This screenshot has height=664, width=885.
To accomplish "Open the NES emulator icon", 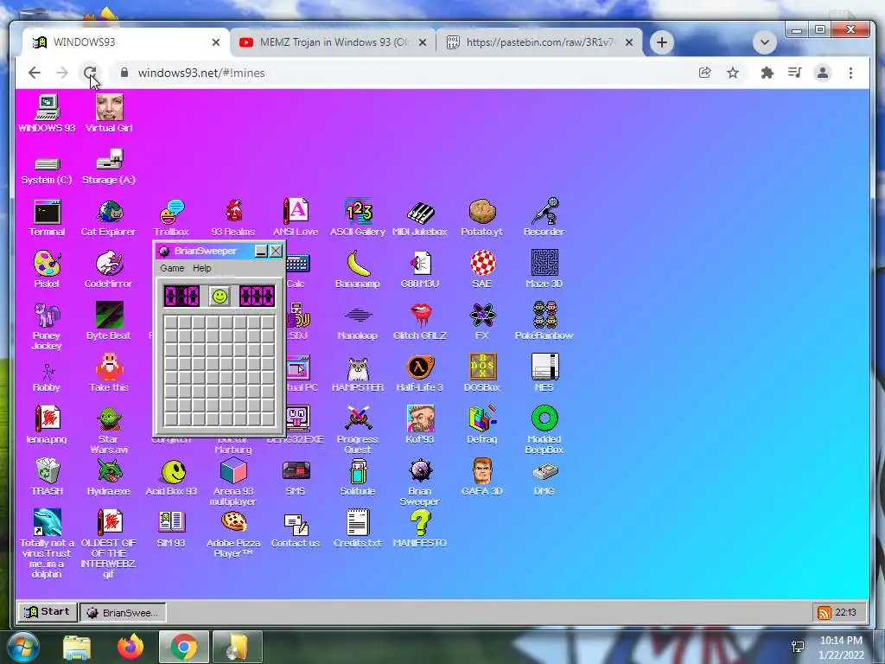I will tap(544, 373).
